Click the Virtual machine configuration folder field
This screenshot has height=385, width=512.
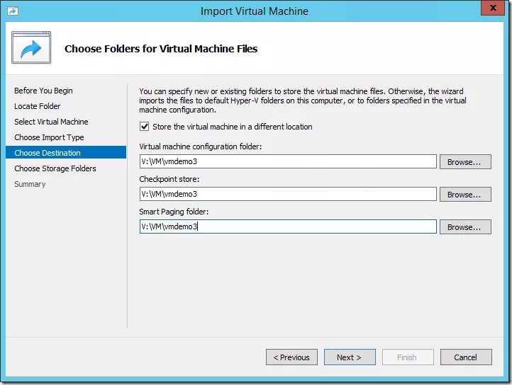(x=288, y=161)
